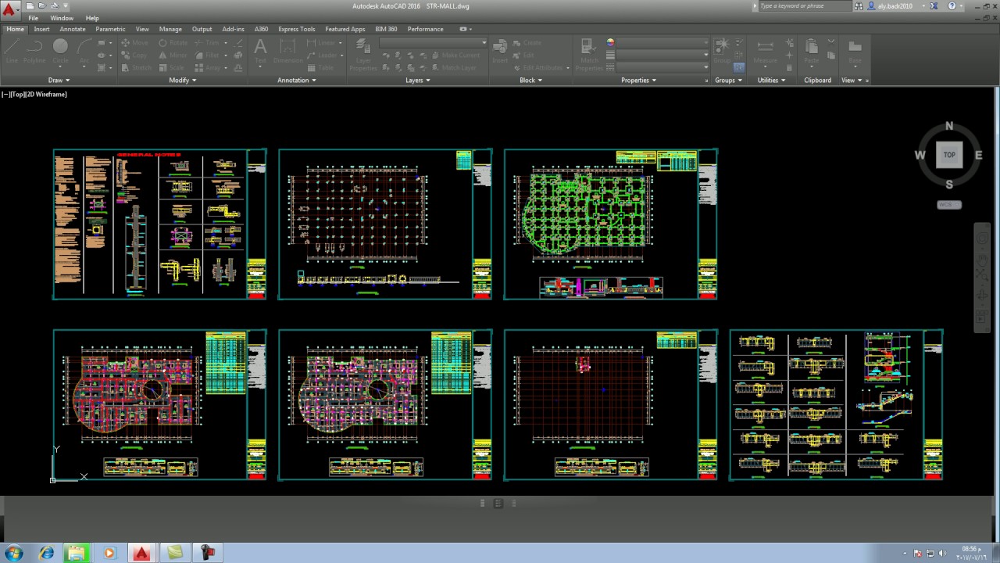Click the Group tool
This screenshot has width=1000, height=563.
tap(722, 50)
